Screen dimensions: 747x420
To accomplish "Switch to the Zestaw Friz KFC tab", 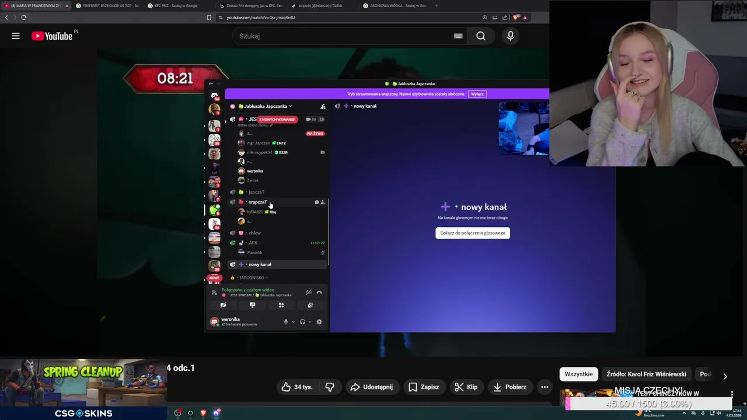I will click(251, 6).
